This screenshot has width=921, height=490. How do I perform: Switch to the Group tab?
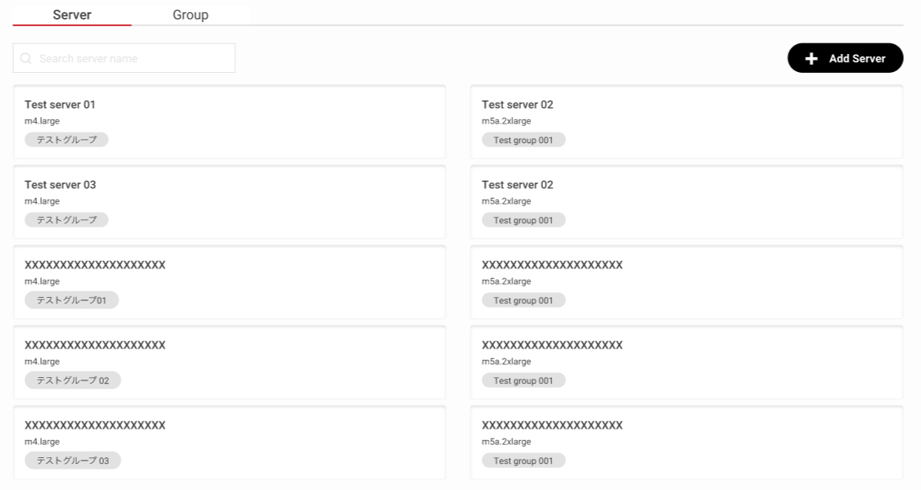pyautogui.click(x=191, y=15)
